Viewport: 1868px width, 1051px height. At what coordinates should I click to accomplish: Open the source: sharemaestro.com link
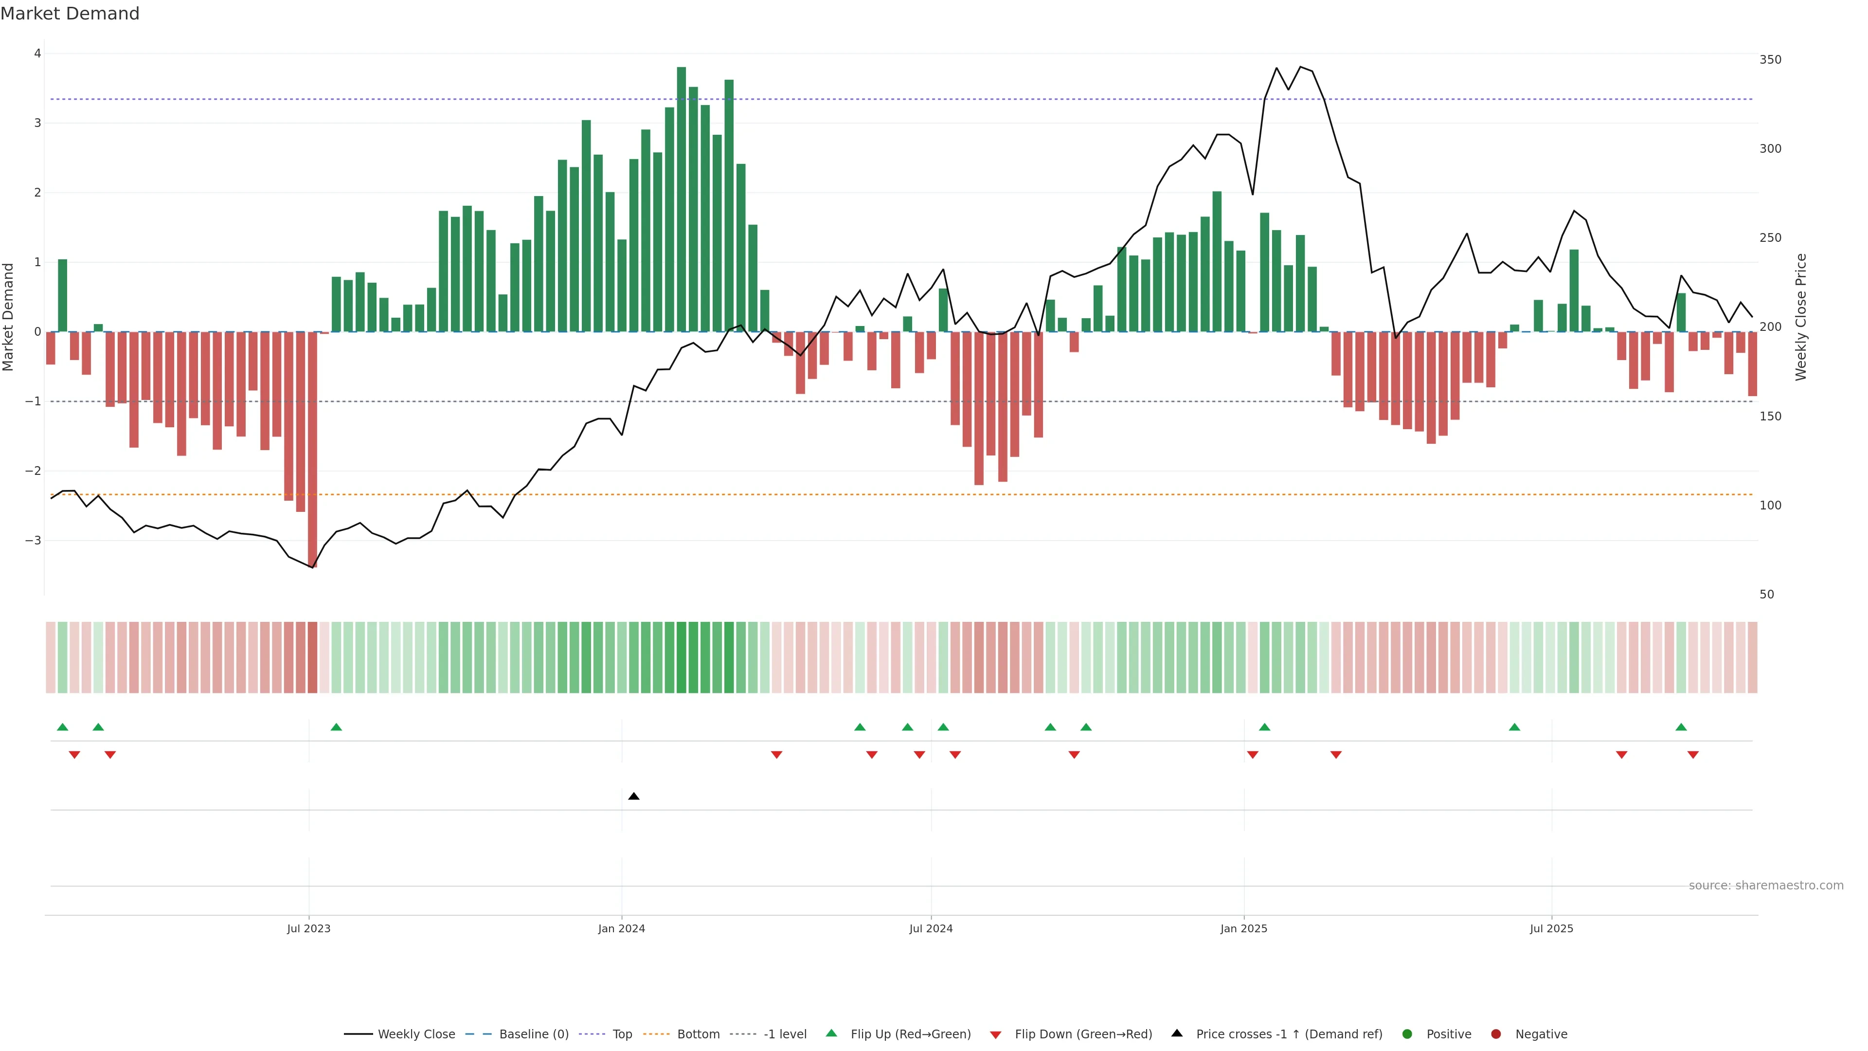1766,885
